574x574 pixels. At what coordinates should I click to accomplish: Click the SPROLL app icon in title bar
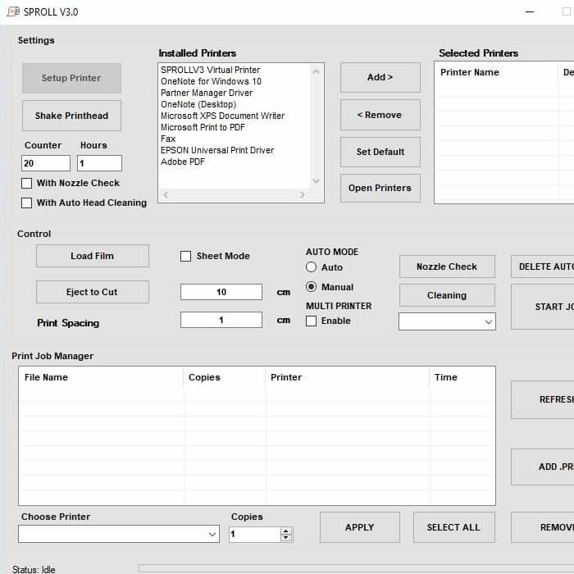(13, 11)
